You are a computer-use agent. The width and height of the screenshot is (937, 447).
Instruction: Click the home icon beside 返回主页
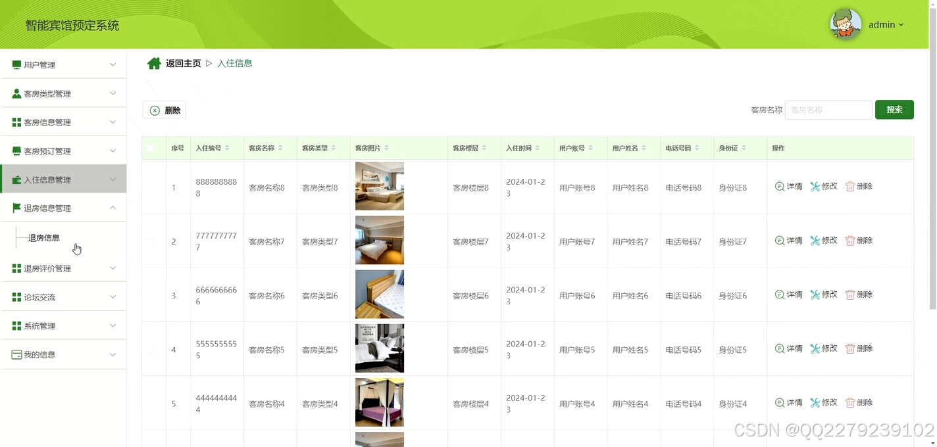[x=154, y=62]
